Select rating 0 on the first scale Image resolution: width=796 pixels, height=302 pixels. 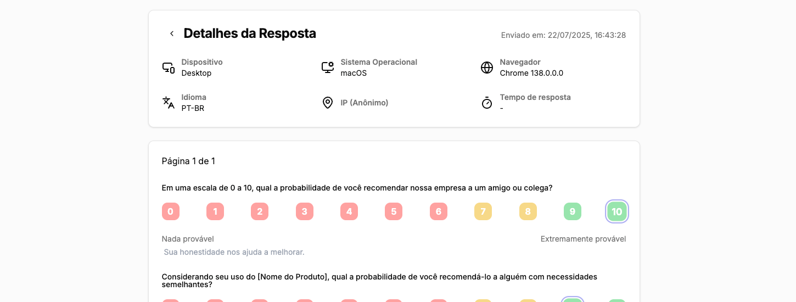pyautogui.click(x=171, y=211)
